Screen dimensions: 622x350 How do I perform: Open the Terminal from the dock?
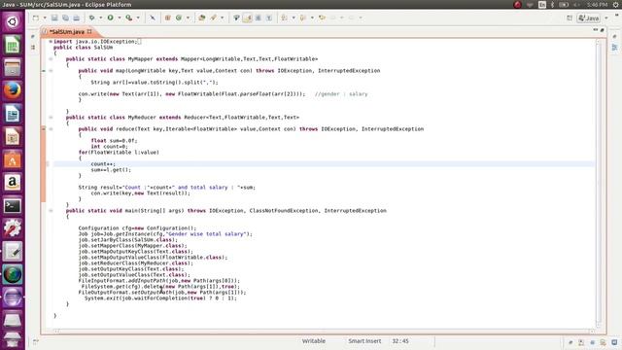coord(13,205)
